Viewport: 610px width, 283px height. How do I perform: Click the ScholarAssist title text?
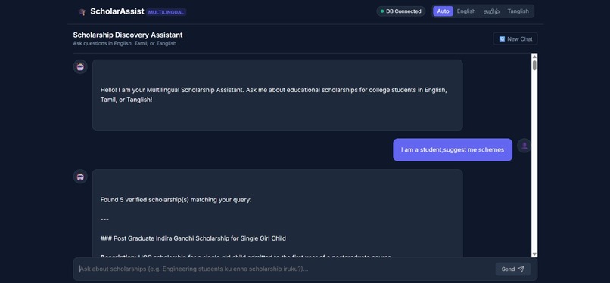coord(117,11)
